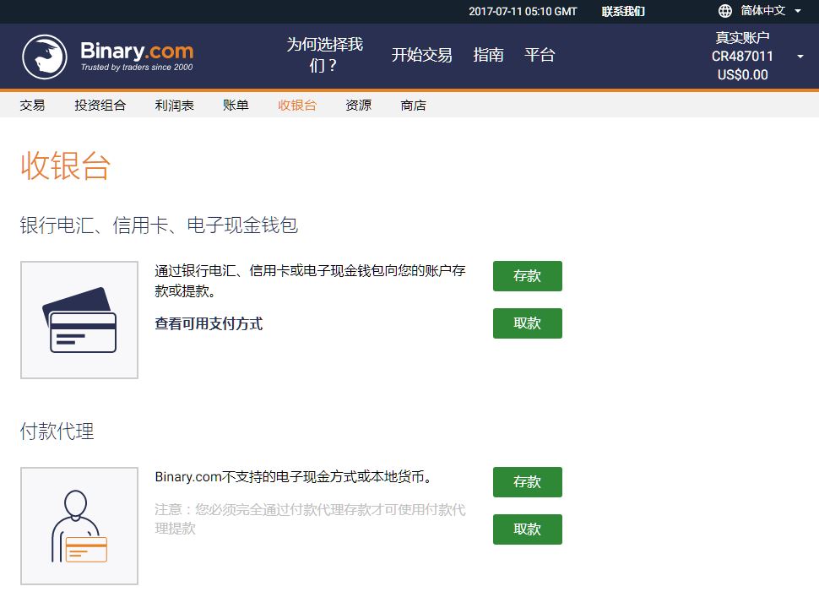Click the grey note starting with 注意

(310, 519)
